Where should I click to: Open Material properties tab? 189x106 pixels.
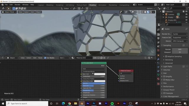(158, 79)
